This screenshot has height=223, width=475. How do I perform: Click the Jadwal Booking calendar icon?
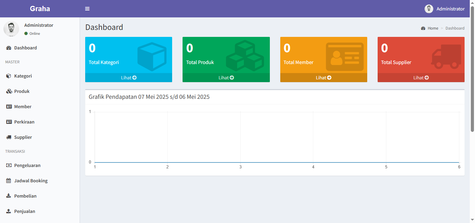(9, 181)
